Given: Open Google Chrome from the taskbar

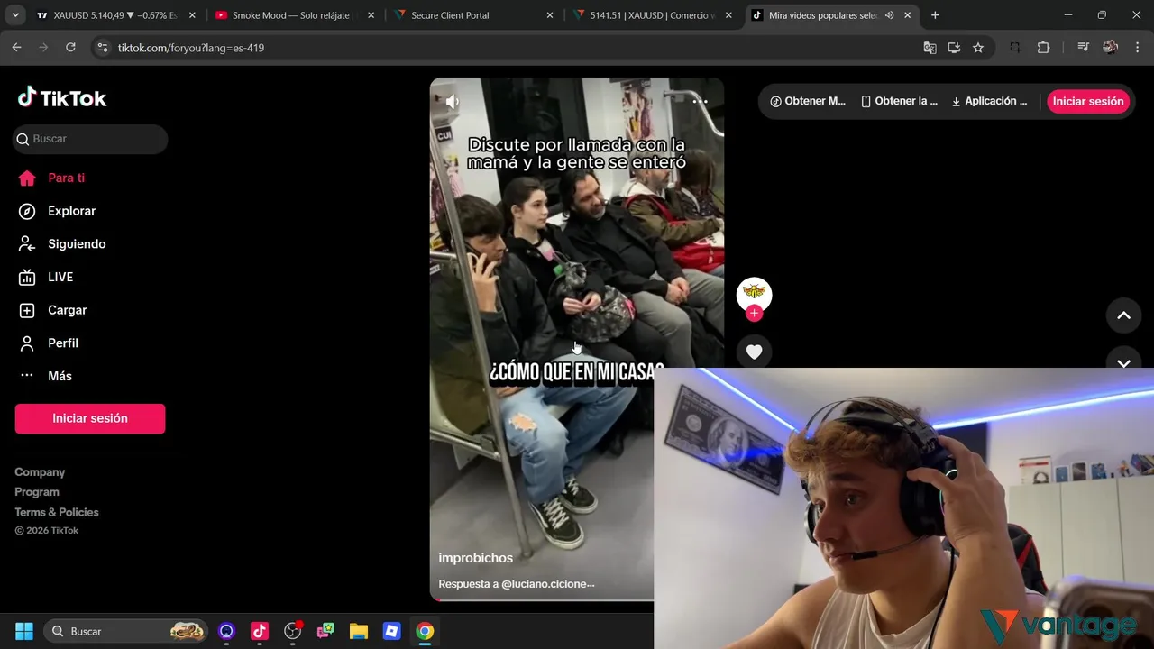Looking at the screenshot, I should (425, 631).
